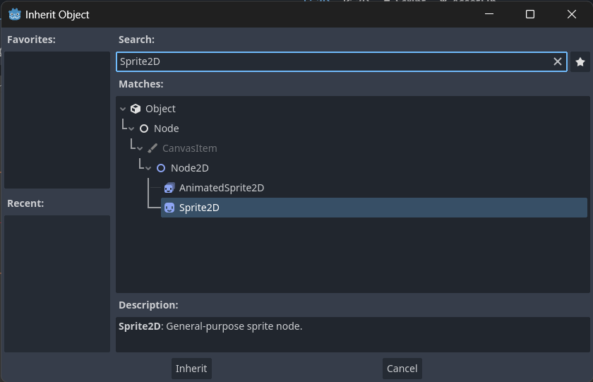
Task: Click the Godot logo in title bar
Action: 15,14
